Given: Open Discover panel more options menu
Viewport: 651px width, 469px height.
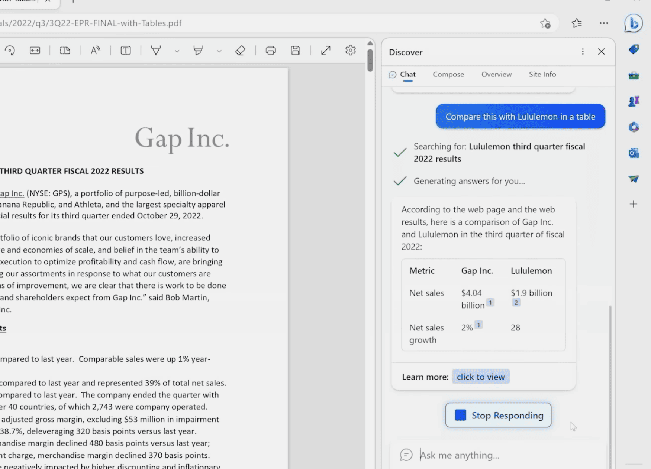Looking at the screenshot, I should coord(583,52).
